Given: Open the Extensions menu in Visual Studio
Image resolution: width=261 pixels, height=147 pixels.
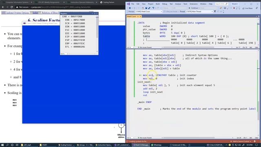Looking at the screenshot, I should (194, 4).
